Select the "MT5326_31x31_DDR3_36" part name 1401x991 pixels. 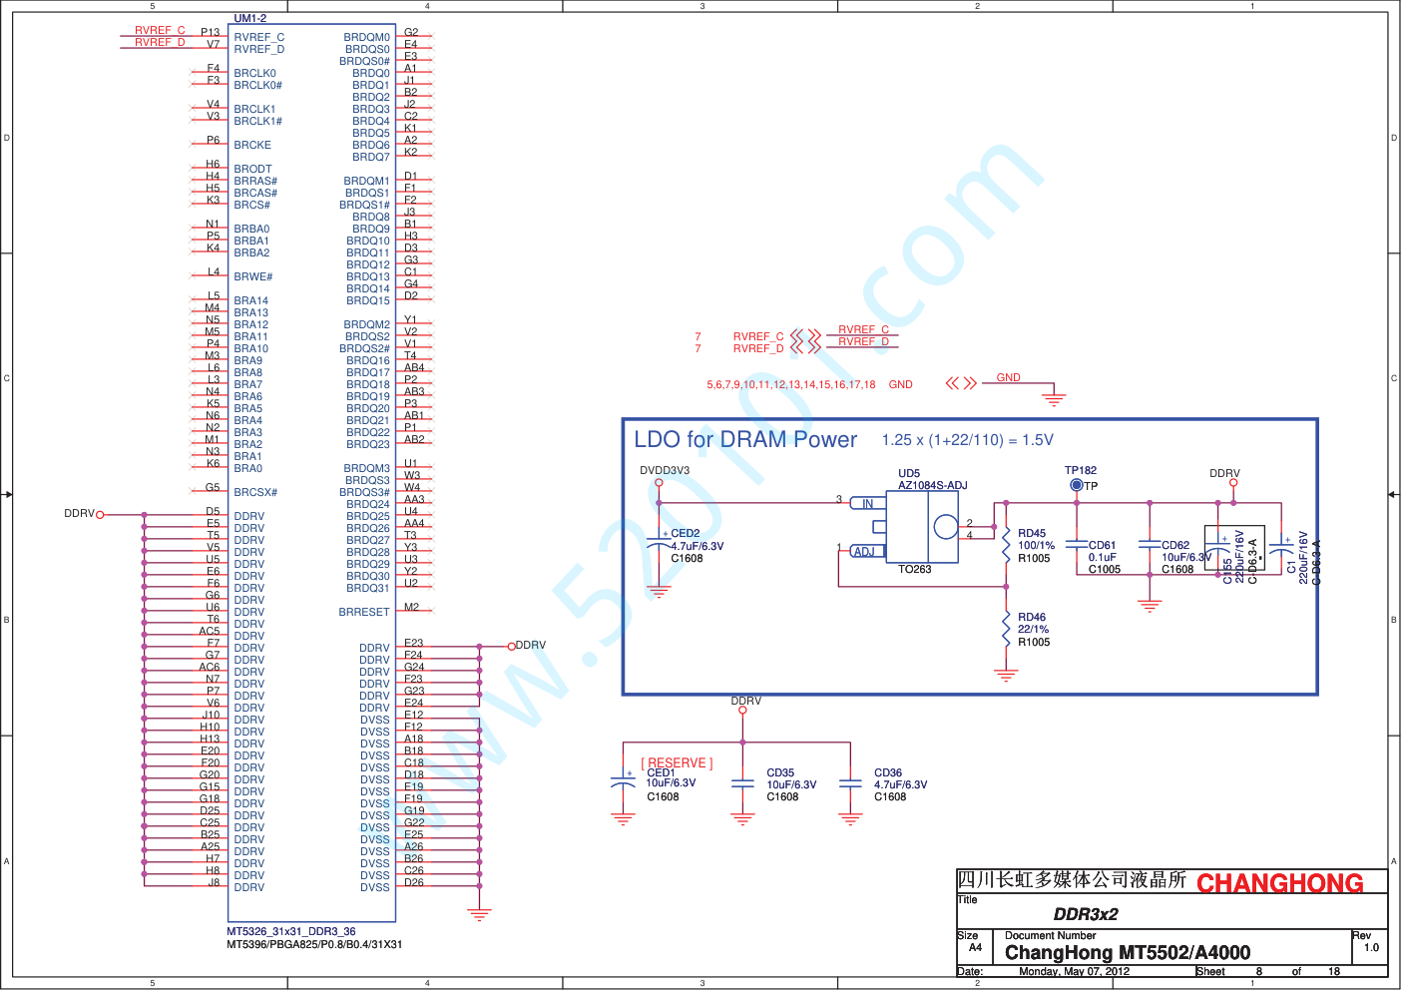(x=291, y=932)
